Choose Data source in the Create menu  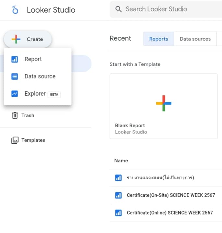[x=40, y=76]
